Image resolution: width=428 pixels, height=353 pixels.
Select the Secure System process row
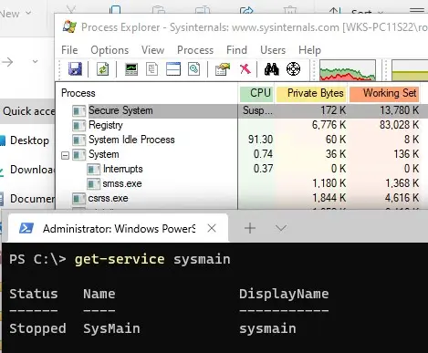242,110
